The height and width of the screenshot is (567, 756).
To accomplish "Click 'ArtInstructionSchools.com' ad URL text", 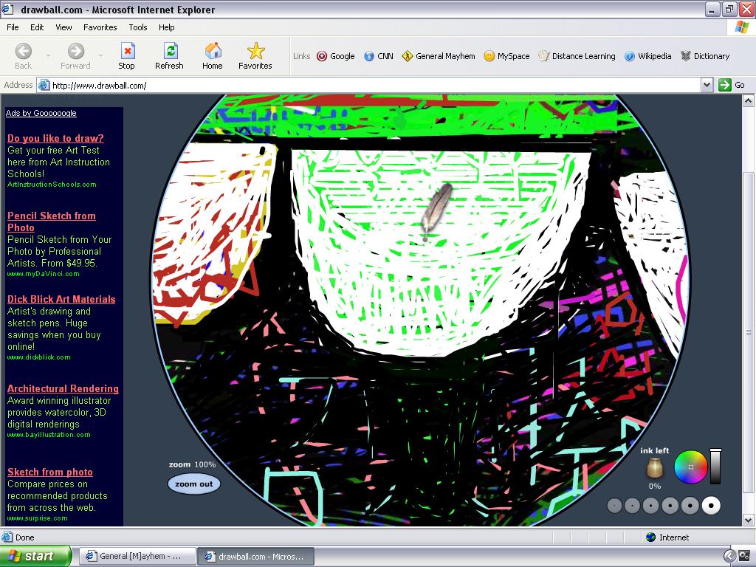I will coord(52,185).
